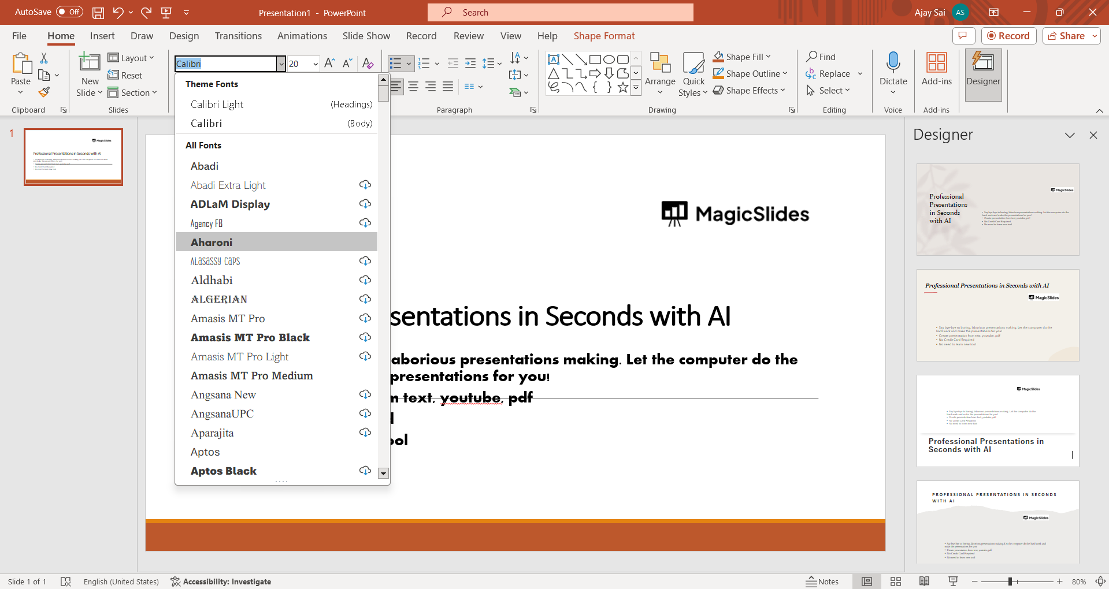Open the Dictate microphone tool

(x=893, y=62)
